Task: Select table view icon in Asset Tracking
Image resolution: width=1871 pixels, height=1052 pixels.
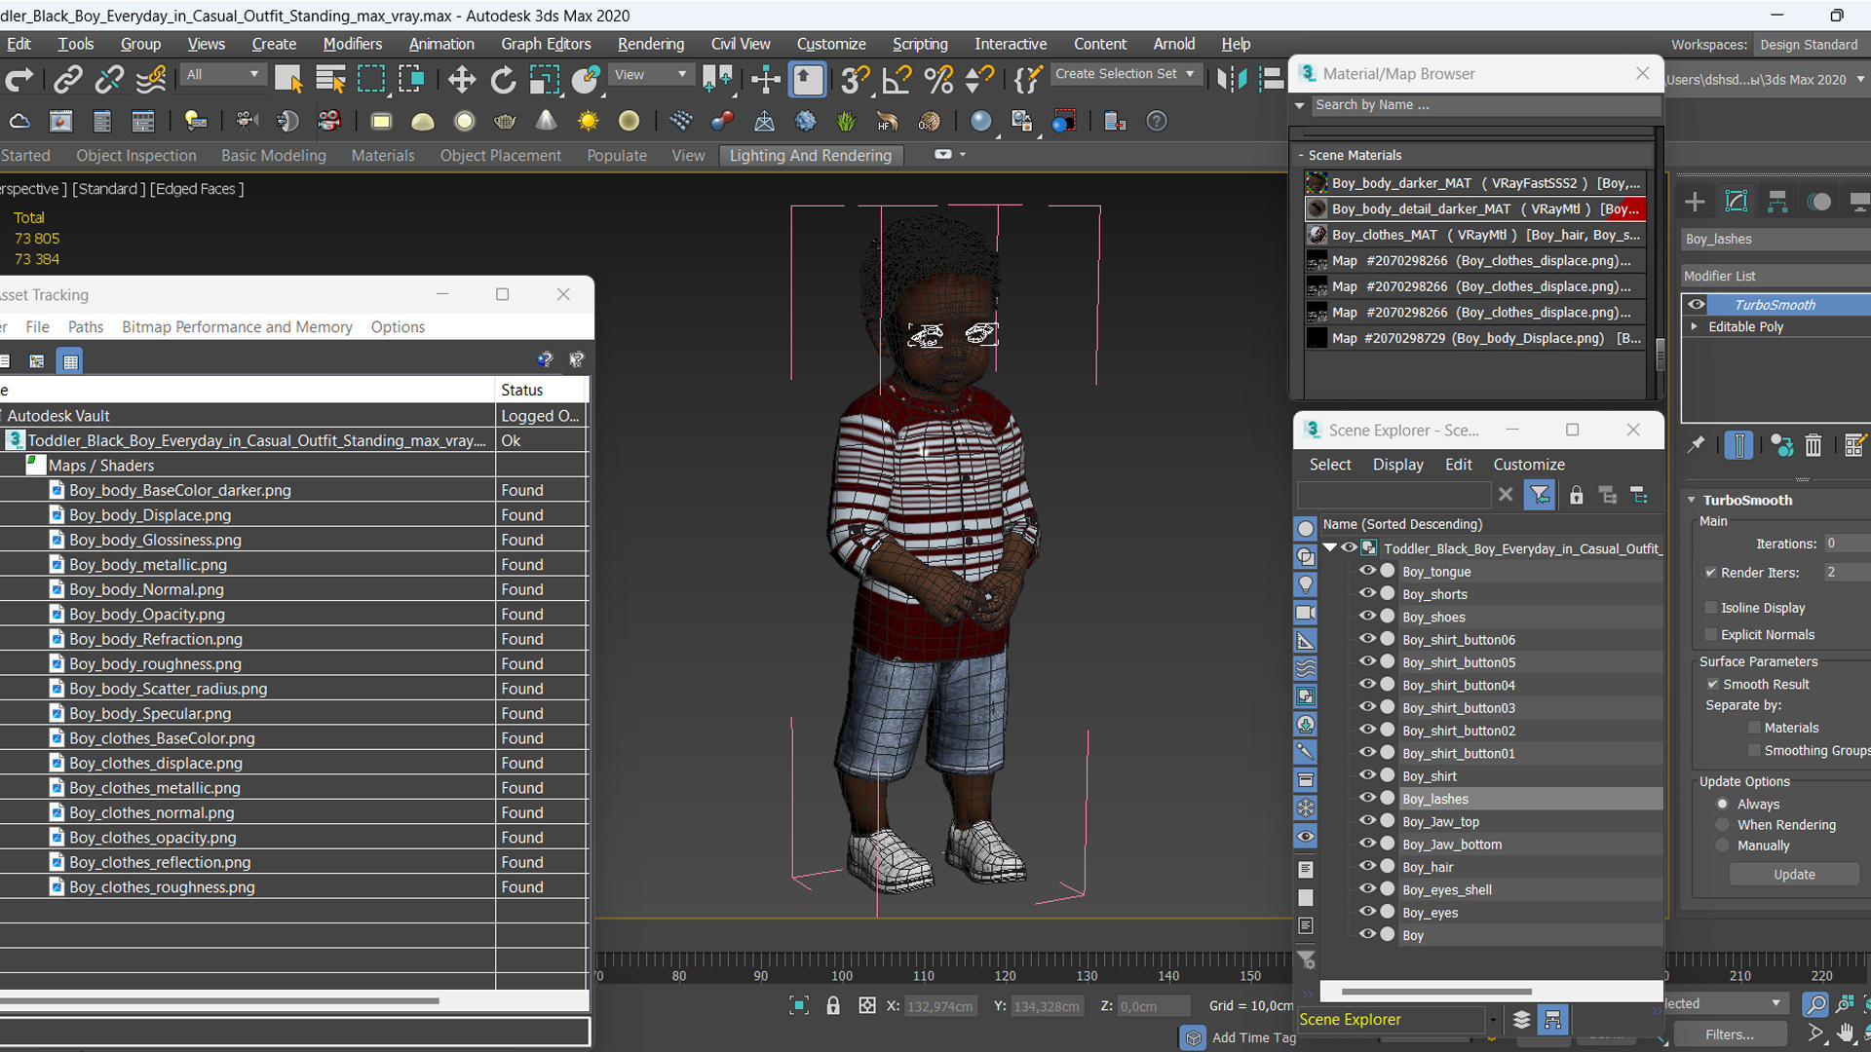Action: [70, 361]
